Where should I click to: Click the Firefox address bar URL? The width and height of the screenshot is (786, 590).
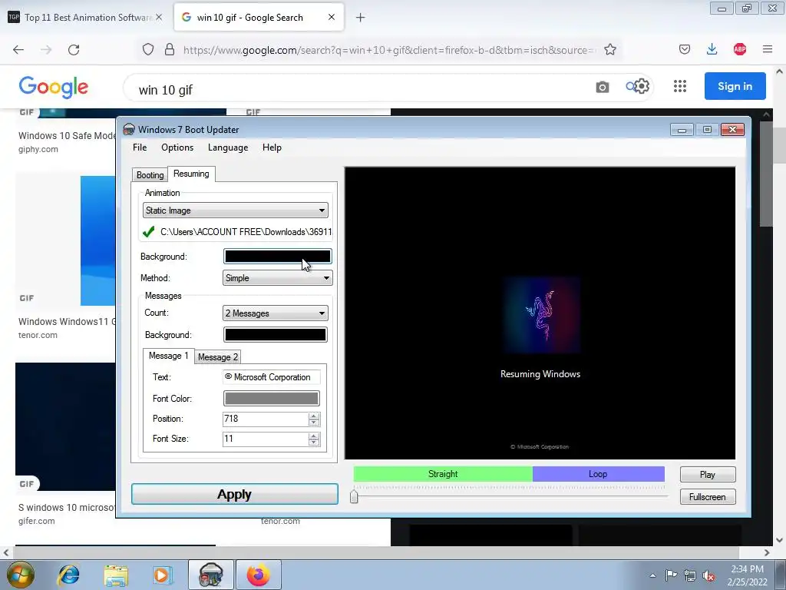click(389, 50)
